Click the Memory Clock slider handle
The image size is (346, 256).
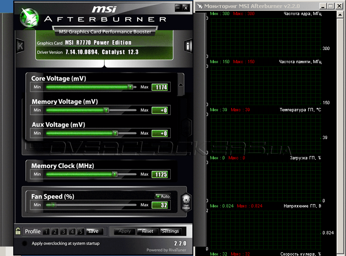(x=115, y=174)
